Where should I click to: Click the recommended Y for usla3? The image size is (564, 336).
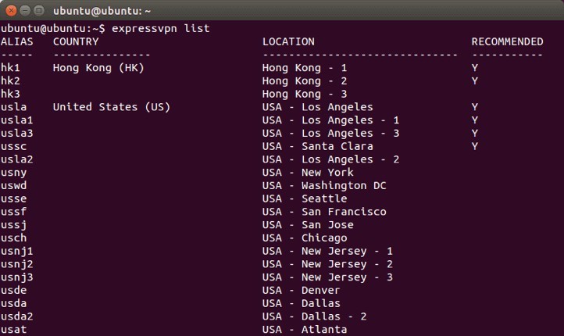click(475, 134)
